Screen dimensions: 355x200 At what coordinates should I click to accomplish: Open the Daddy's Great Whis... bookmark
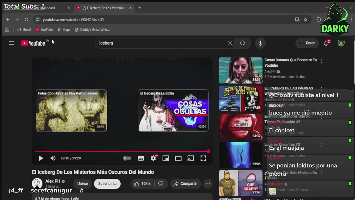coord(92,30)
